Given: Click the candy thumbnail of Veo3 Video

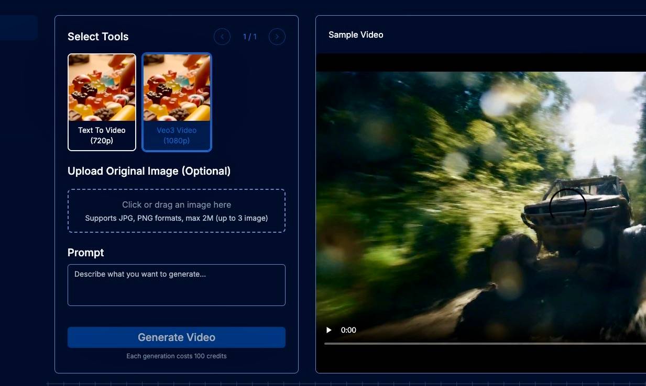Looking at the screenshot, I should coord(177,87).
